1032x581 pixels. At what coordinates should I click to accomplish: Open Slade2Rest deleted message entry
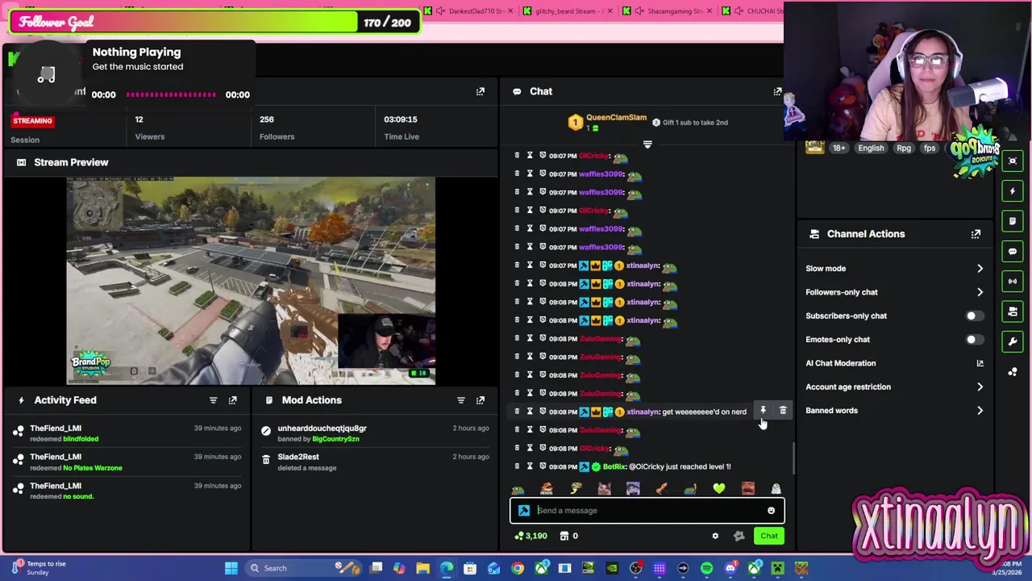[376, 462]
